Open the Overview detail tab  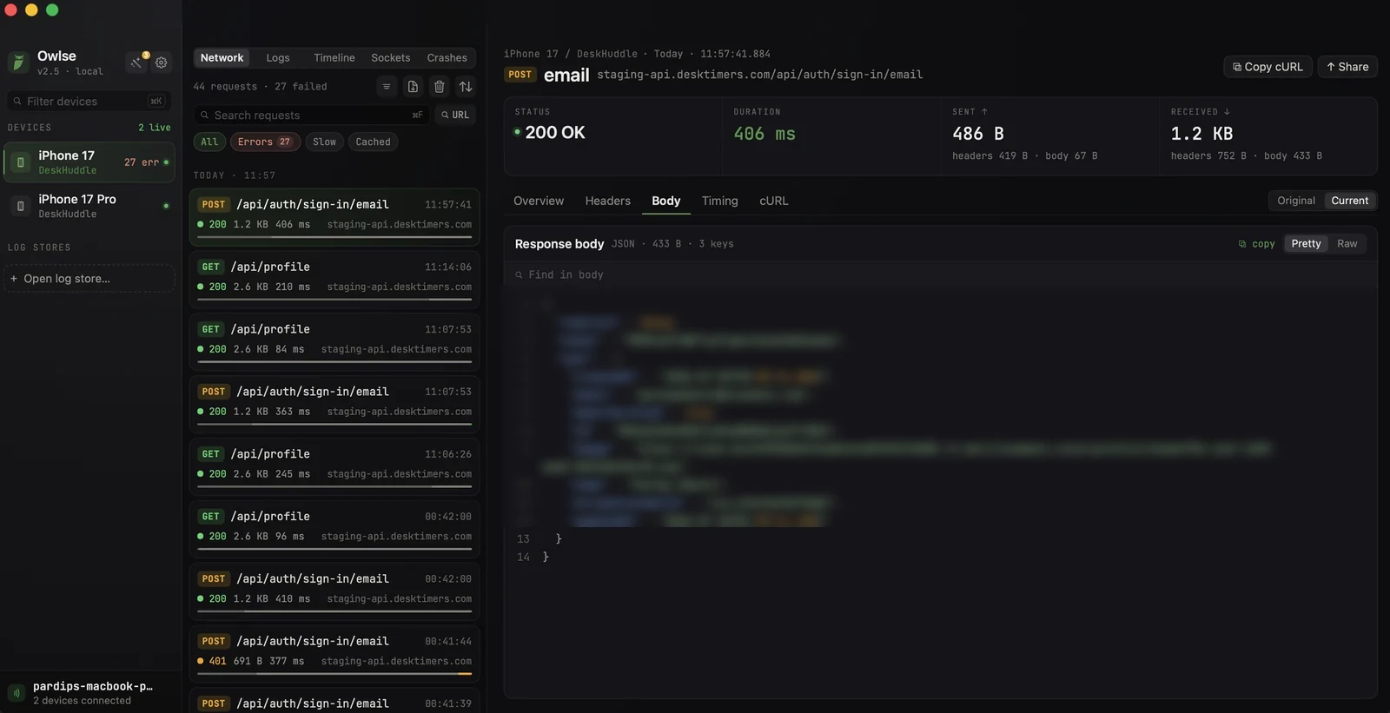tap(539, 201)
